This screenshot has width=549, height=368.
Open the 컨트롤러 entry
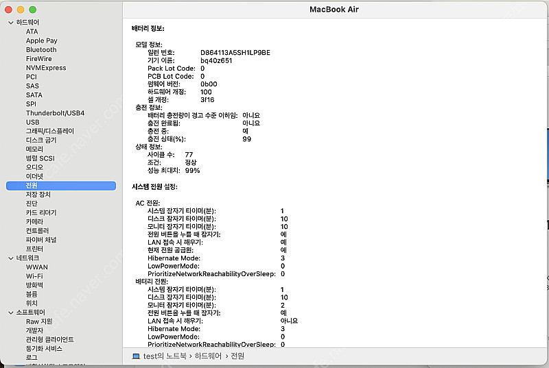[38, 231]
